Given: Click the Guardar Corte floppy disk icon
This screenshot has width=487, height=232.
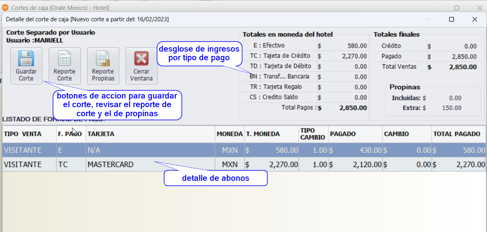Looking at the screenshot, I should click(x=26, y=59).
